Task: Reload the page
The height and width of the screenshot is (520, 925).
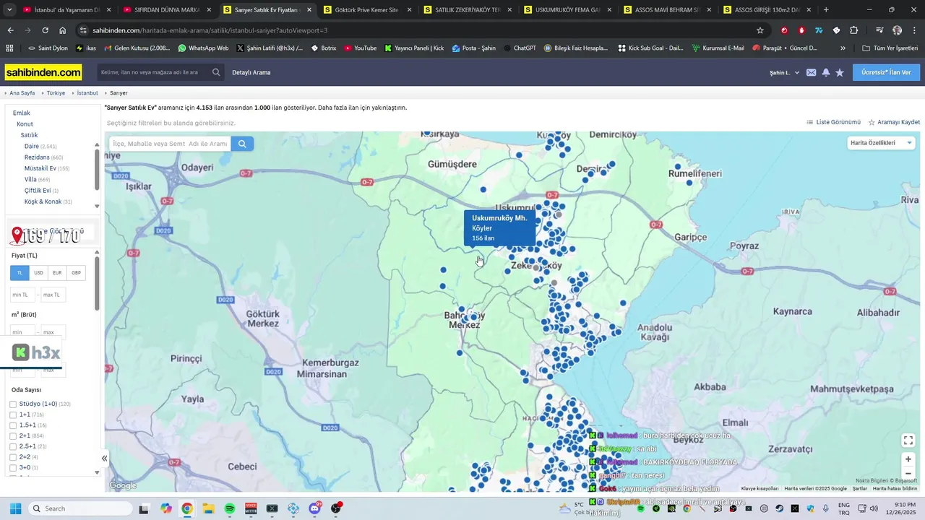Action: (x=45, y=30)
